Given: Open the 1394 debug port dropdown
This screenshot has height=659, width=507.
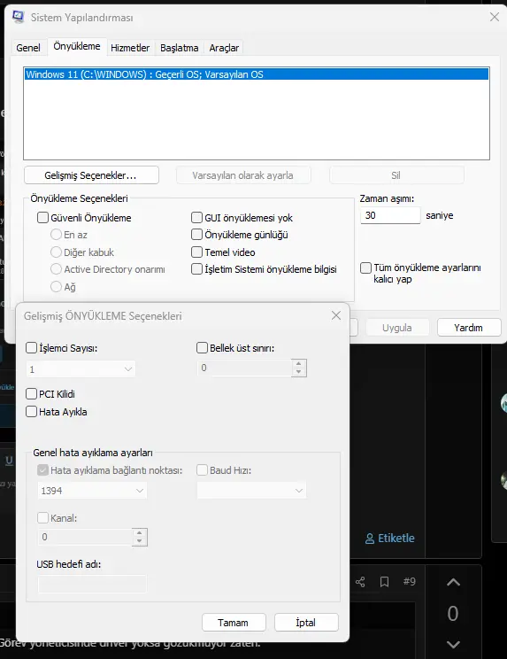Looking at the screenshot, I should (92, 491).
